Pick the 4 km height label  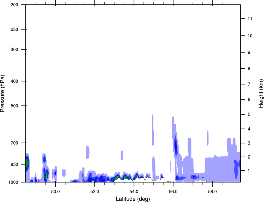[249, 129]
